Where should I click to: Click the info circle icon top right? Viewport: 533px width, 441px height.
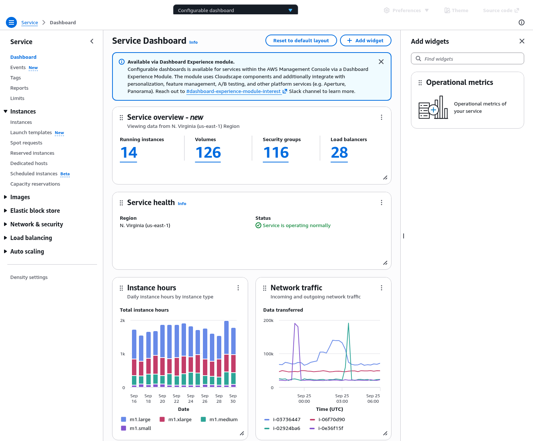pos(521,22)
